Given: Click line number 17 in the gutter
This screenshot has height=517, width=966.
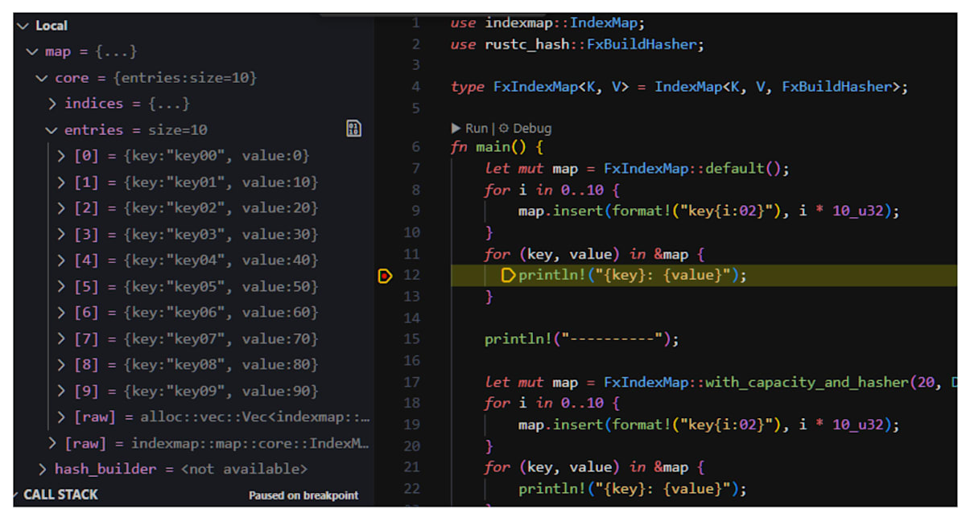Looking at the screenshot, I should point(411,382).
